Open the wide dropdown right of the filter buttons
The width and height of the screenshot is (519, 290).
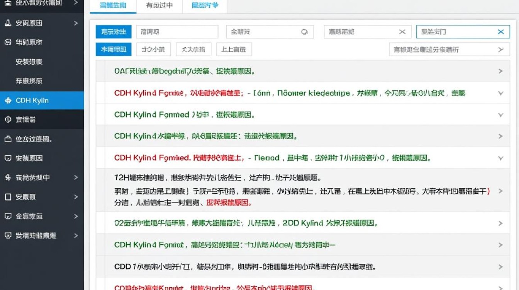point(449,49)
